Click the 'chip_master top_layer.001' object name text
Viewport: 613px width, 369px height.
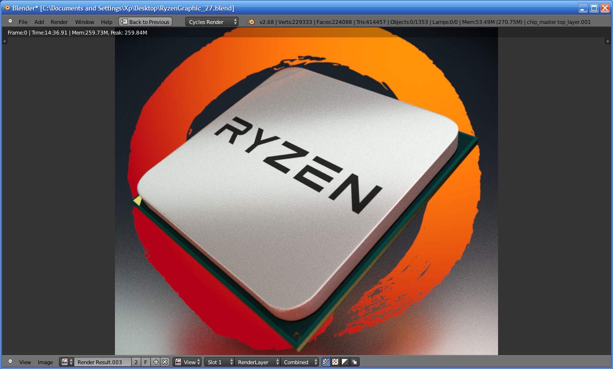558,22
